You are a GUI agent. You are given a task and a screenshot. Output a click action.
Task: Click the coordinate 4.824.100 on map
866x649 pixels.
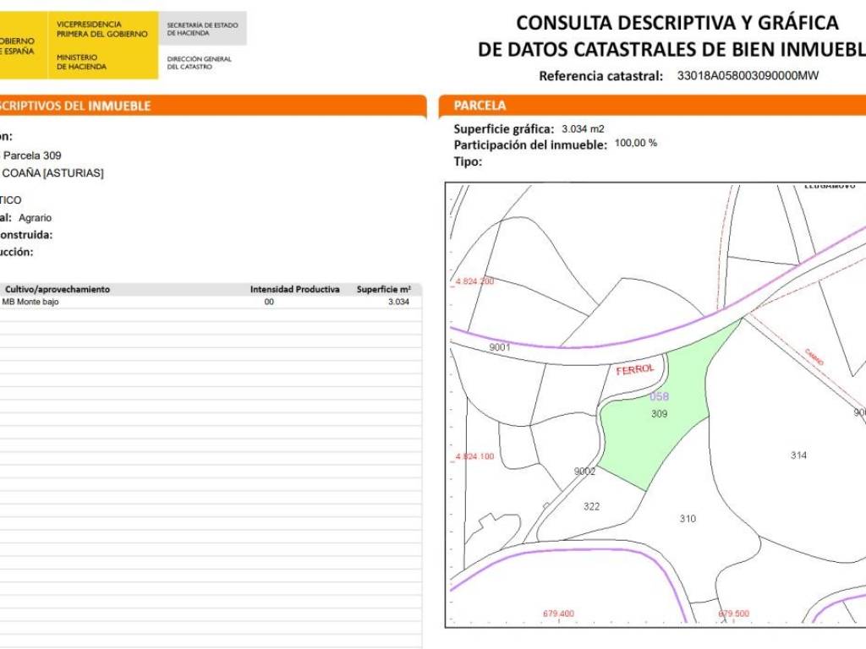point(475,456)
